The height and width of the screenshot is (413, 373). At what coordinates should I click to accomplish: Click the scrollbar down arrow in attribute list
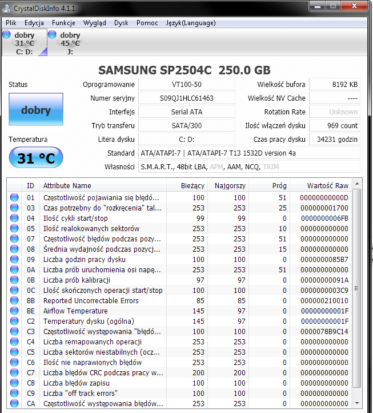pyautogui.click(x=357, y=403)
